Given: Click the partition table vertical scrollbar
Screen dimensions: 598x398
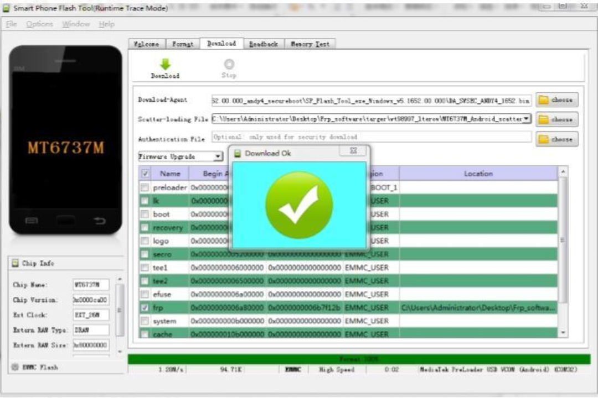Looking at the screenshot, I should [563, 240].
